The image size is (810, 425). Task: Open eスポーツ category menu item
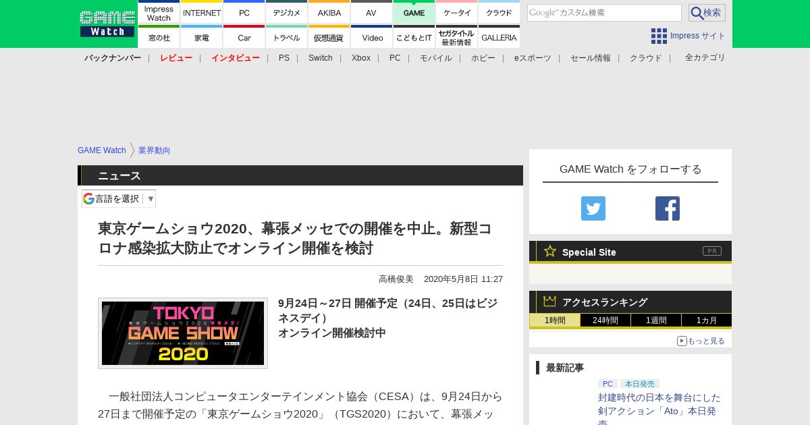click(533, 58)
